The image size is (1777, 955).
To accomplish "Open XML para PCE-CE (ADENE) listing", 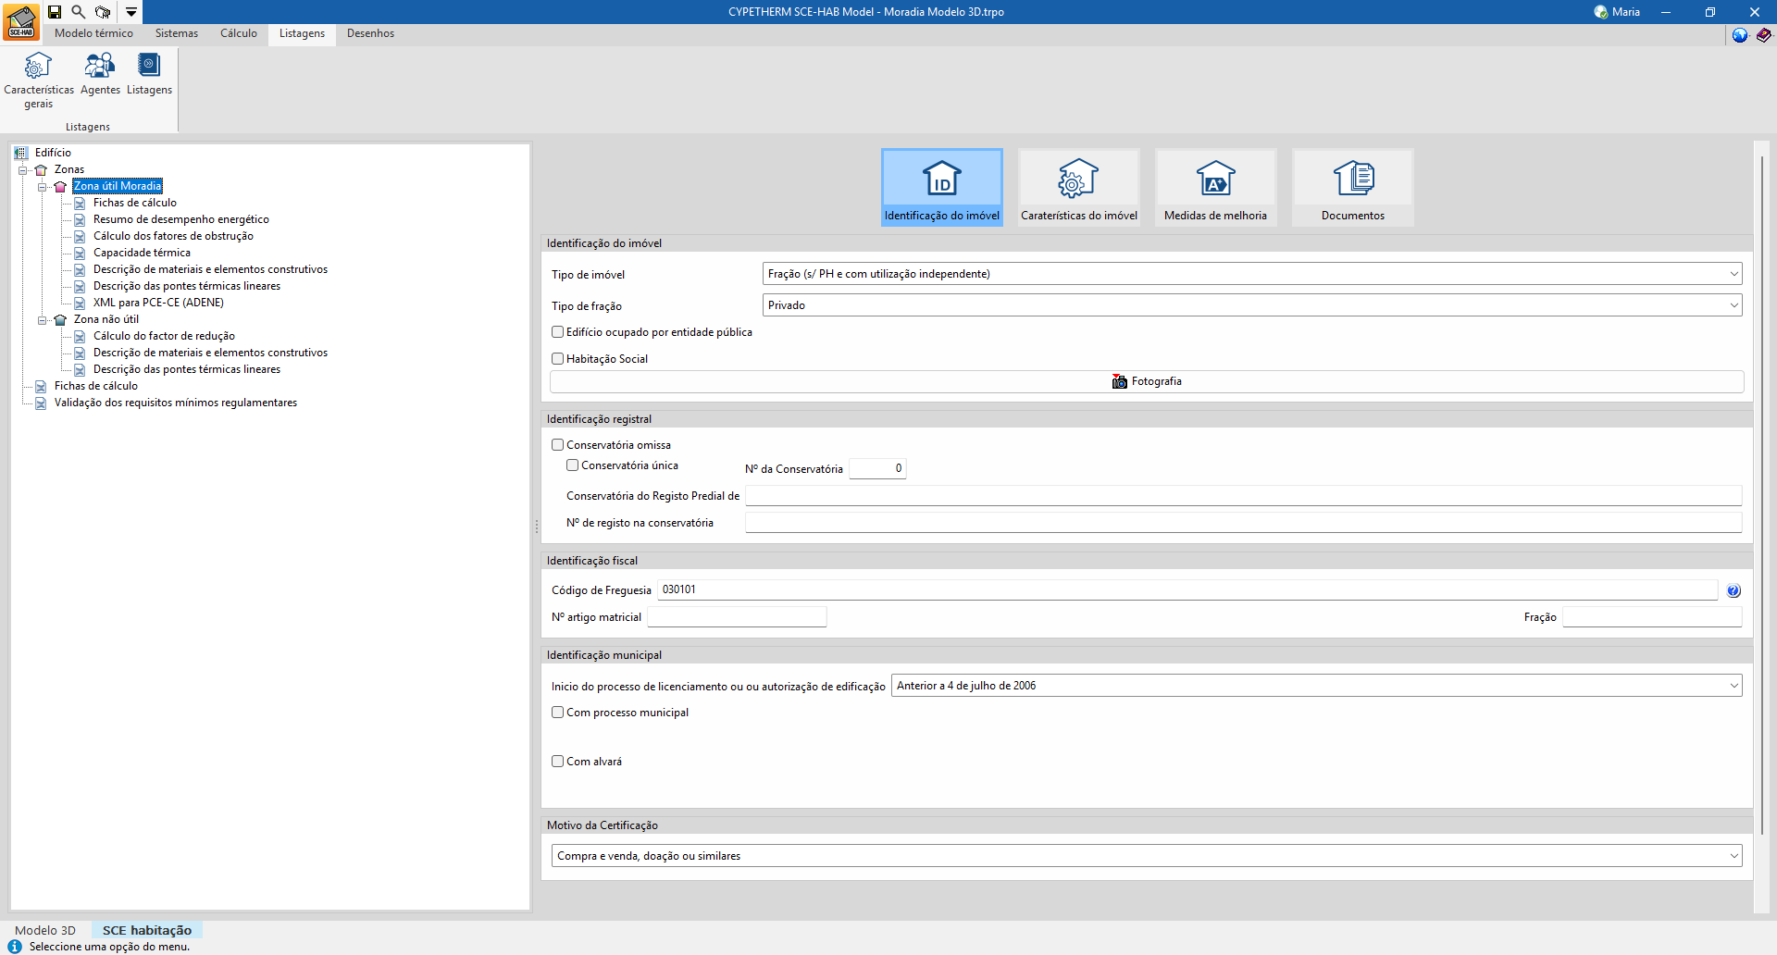I will tap(158, 303).
